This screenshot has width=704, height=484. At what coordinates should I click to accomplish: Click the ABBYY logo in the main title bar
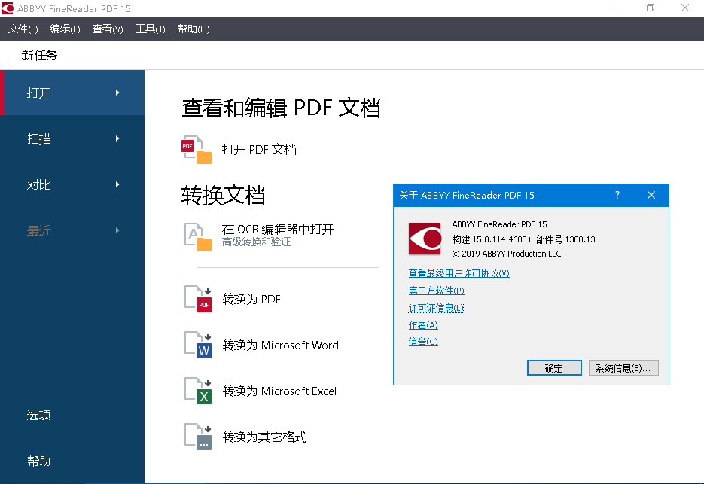(8, 8)
